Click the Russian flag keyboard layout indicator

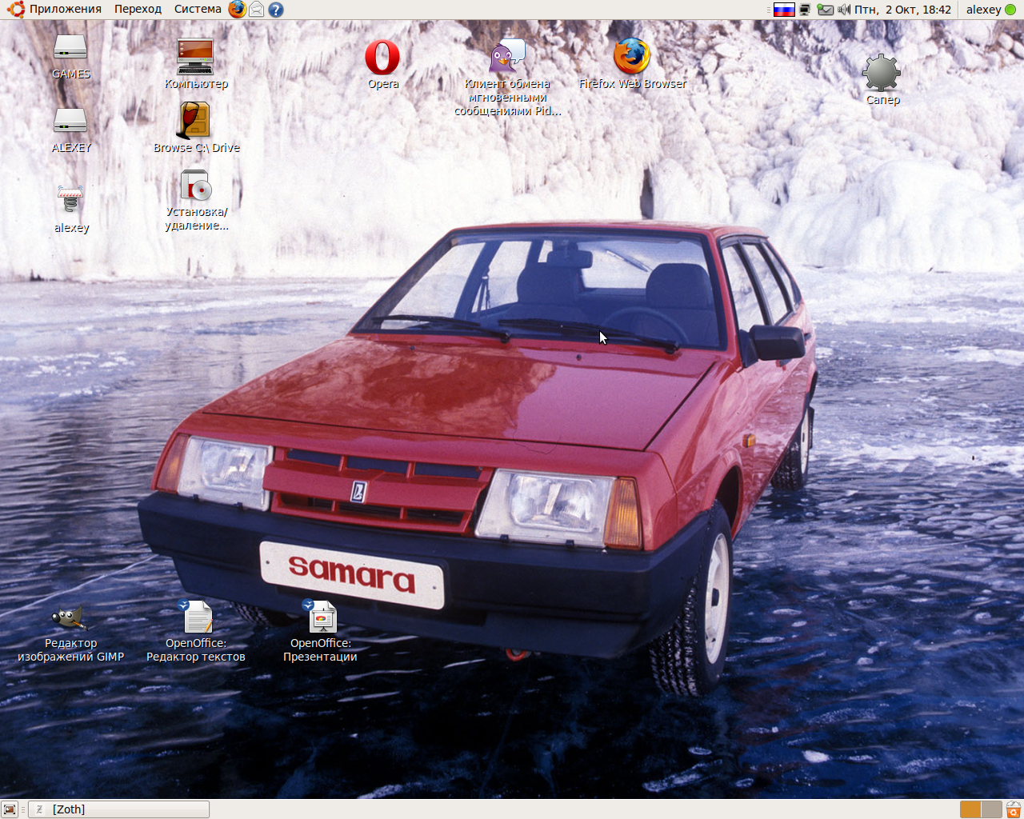coord(784,10)
